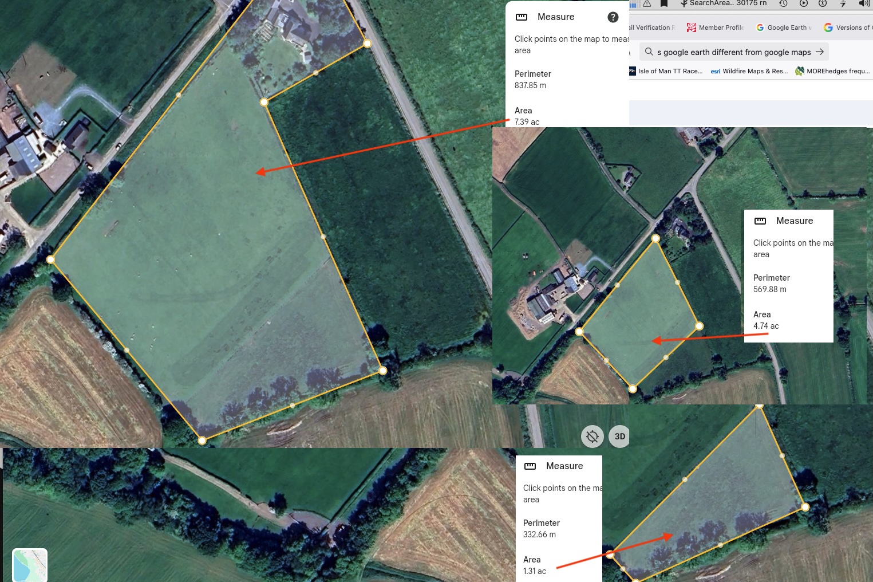This screenshot has height=582, width=873.
Task: Toggle the 3D view button
Action: 619,436
